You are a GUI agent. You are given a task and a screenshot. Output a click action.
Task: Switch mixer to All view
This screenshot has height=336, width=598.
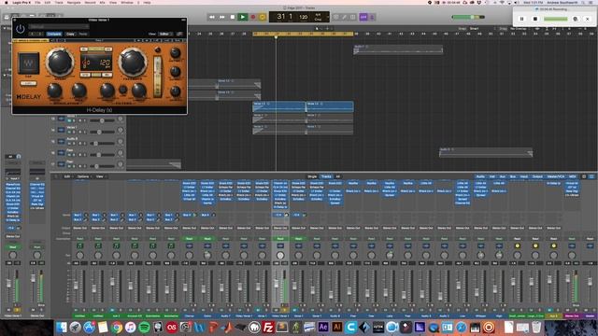point(337,176)
